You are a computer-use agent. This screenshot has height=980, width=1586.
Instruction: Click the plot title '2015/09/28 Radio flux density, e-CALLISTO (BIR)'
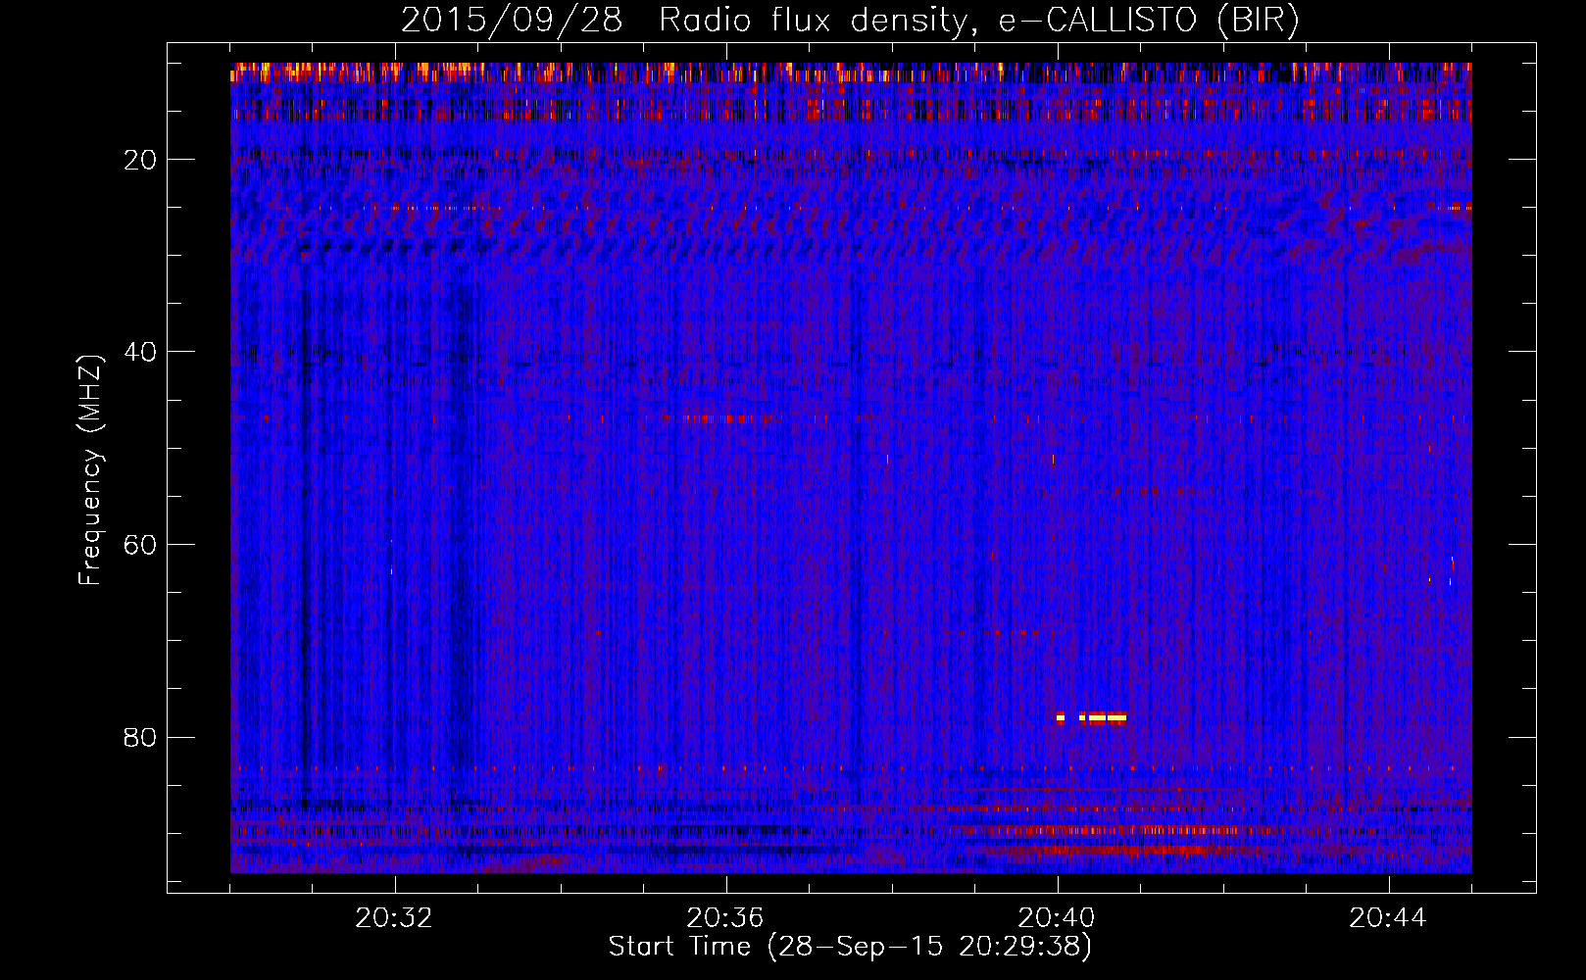(x=850, y=21)
